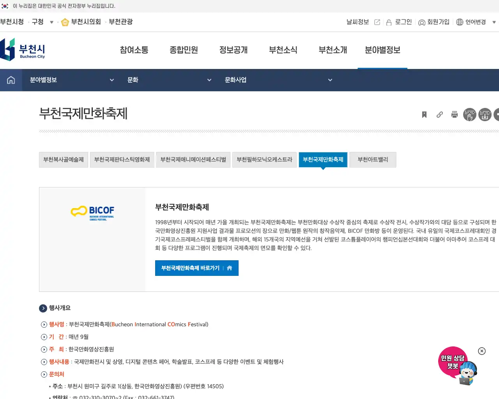This screenshot has height=399, width=499.
Task: Open the 참여소통 main menu
Action: coord(134,50)
